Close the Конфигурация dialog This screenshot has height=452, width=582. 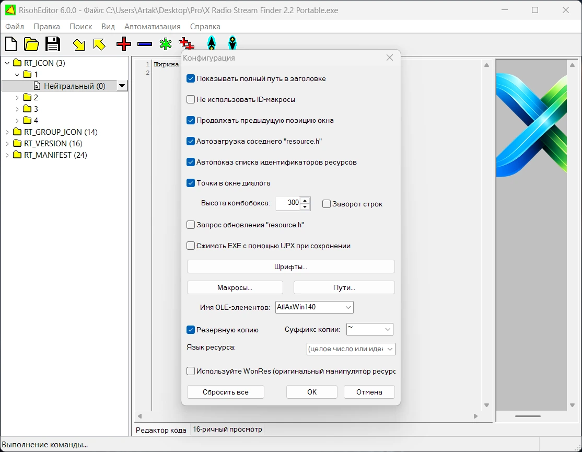389,57
